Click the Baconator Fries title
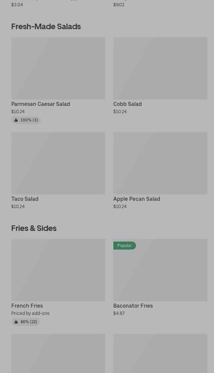Viewport: 214px width, 373px height. [x=133, y=306]
